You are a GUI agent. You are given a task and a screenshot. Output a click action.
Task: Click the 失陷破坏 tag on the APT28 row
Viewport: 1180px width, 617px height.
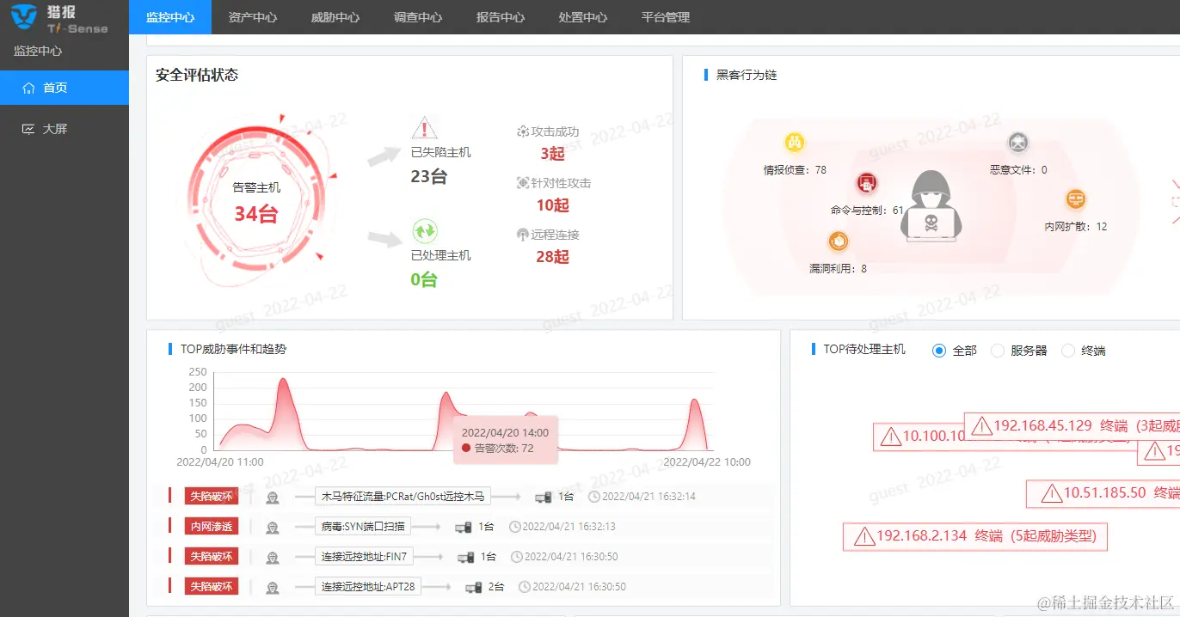(211, 586)
